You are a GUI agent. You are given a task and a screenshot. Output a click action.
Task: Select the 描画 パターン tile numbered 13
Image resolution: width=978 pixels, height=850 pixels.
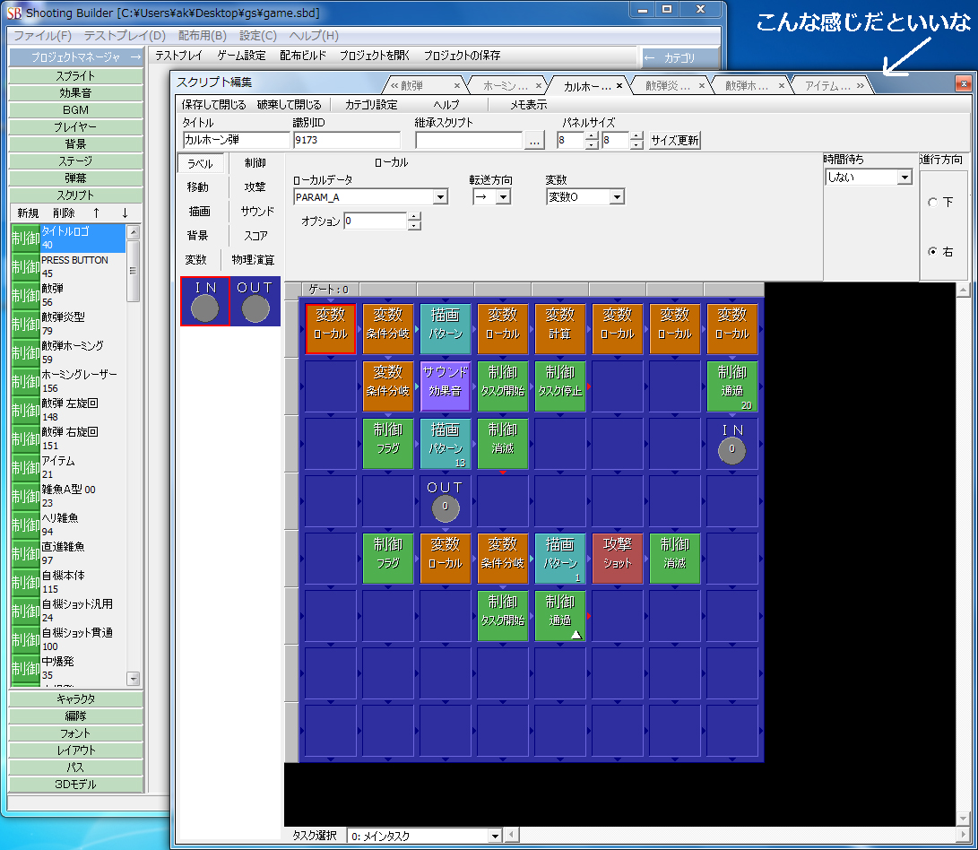(446, 444)
